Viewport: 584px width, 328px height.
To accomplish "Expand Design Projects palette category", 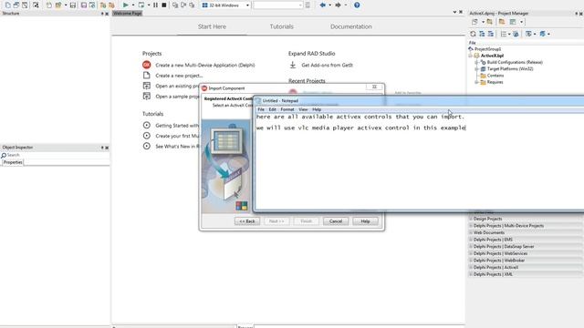I will [471, 219].
